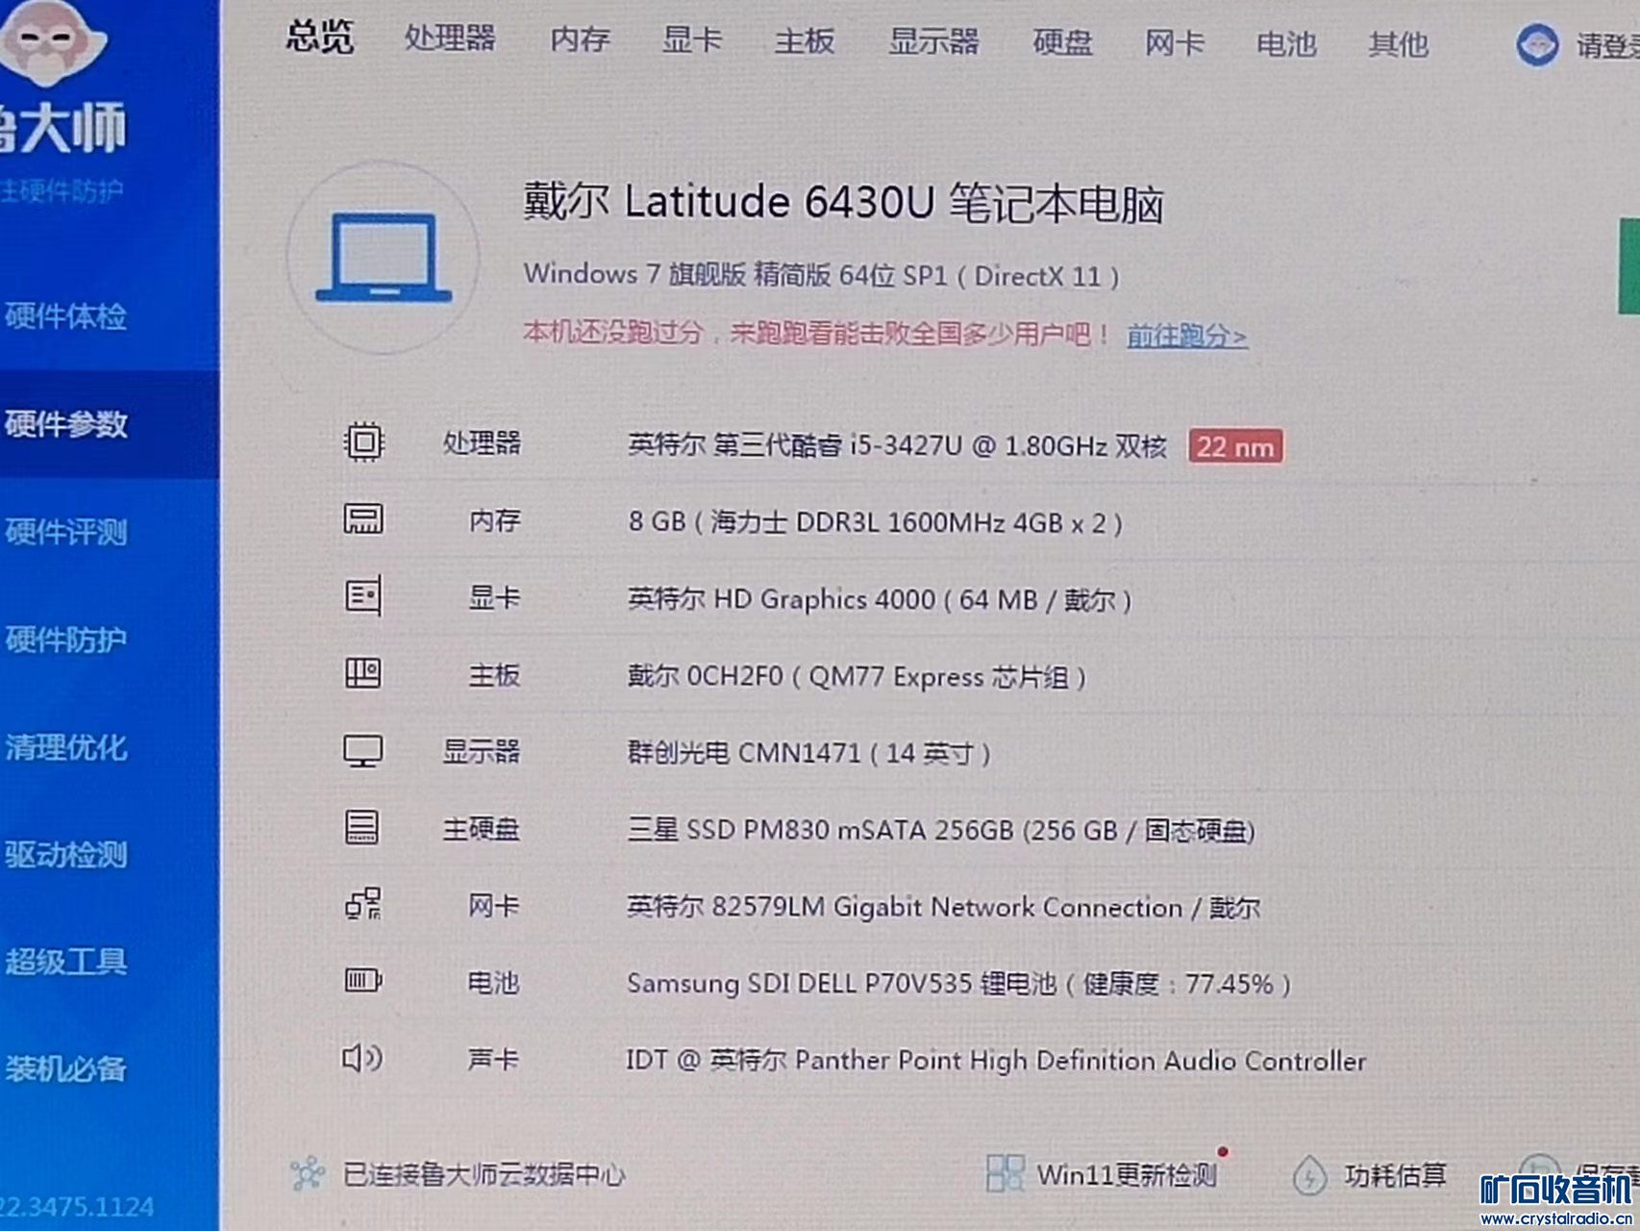
Task: Click the graphics card icon
Action: tap(363, 596)
